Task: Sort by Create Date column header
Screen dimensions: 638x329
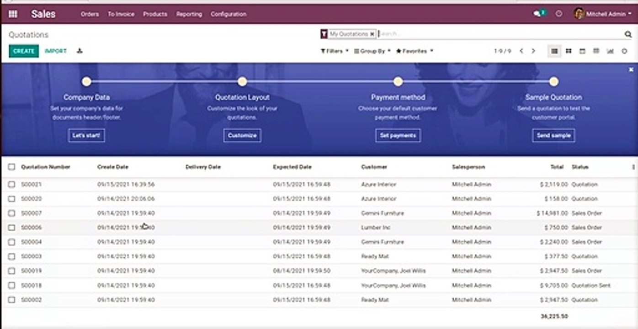Action: [113, 167]
